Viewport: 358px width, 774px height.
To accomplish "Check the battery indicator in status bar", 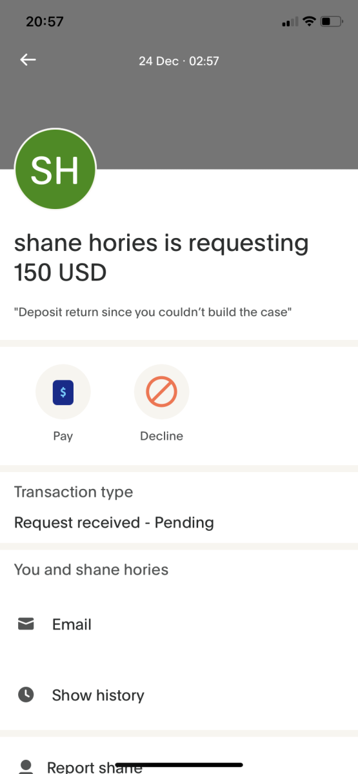I will coord(332,22).
